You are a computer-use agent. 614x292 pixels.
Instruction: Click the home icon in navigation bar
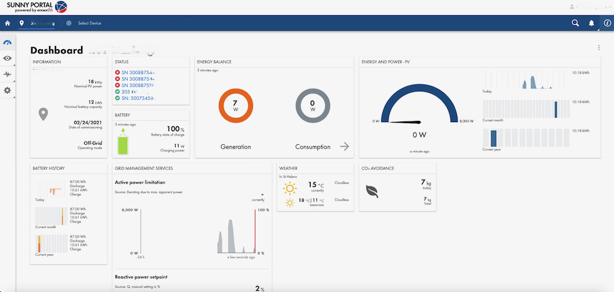8,23
